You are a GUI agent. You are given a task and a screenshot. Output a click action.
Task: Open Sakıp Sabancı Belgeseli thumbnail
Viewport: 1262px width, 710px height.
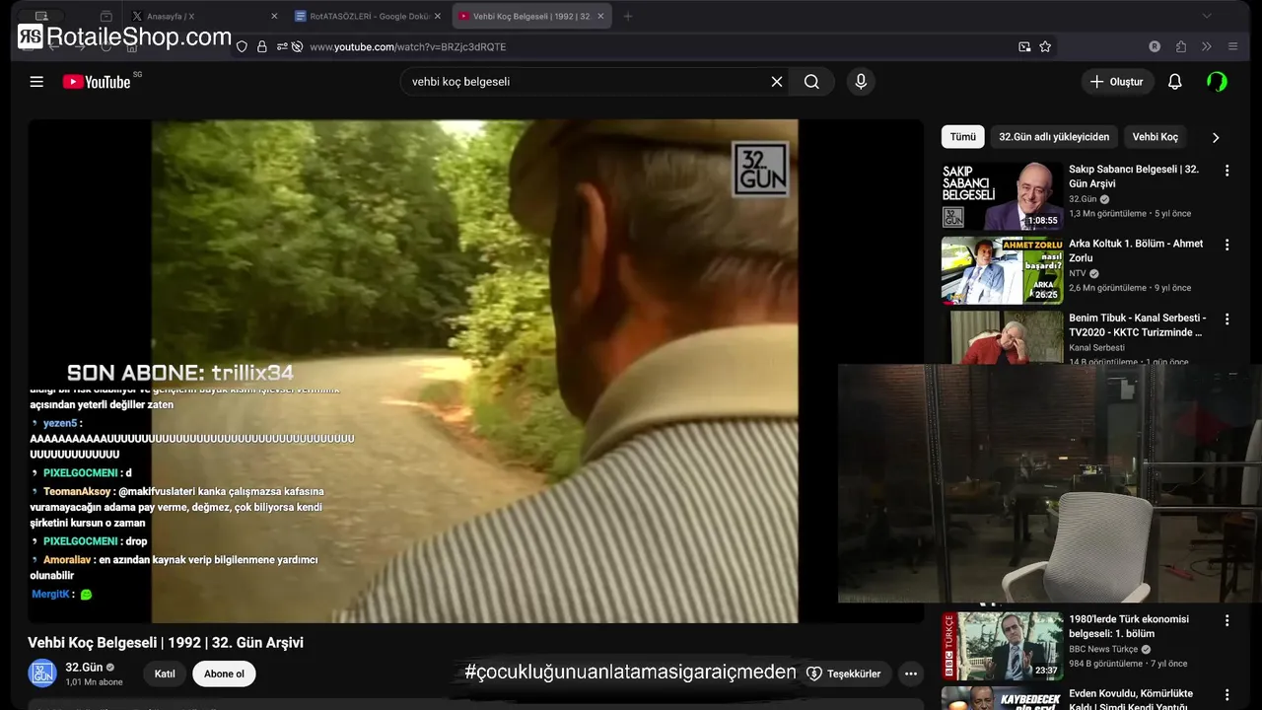1002,196
